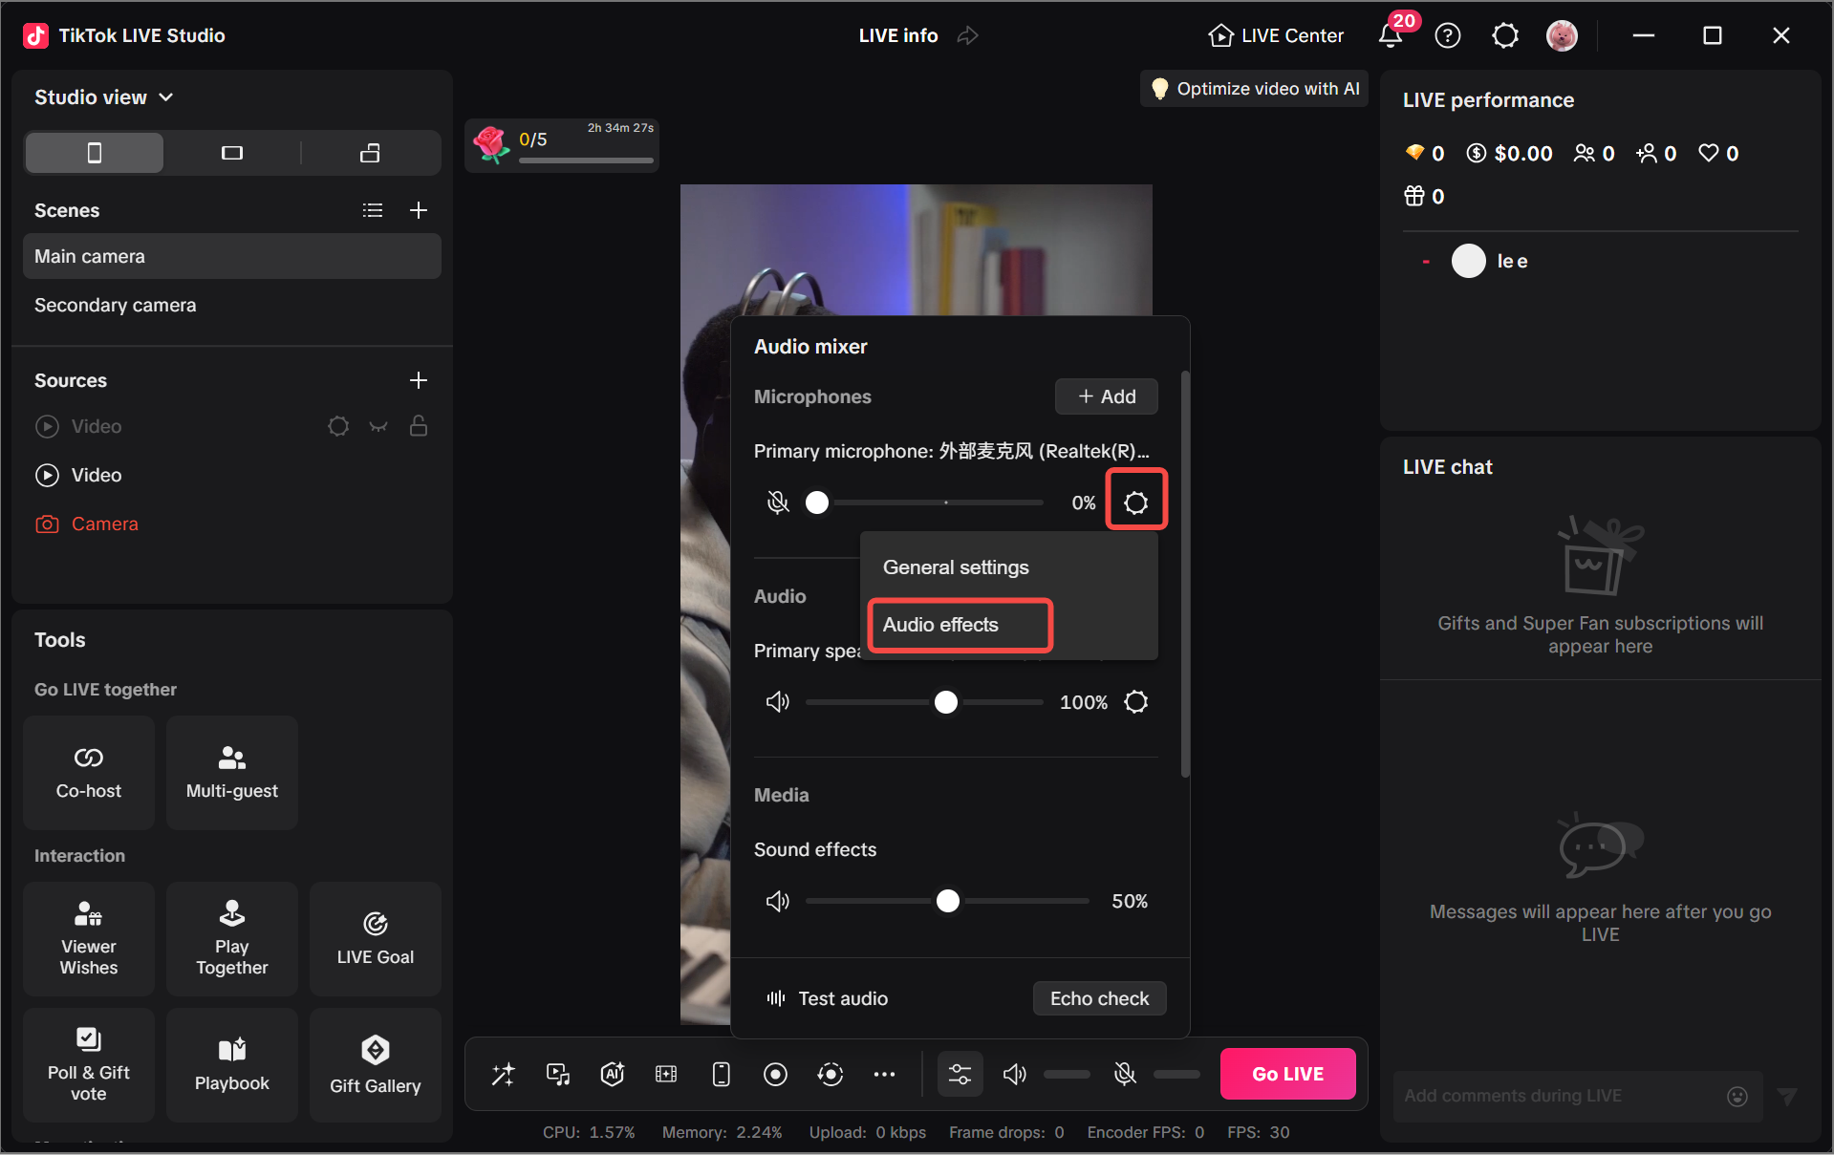
Task: Mute the primary microphone in Audio mixer
Action: [x=777, y=502]
